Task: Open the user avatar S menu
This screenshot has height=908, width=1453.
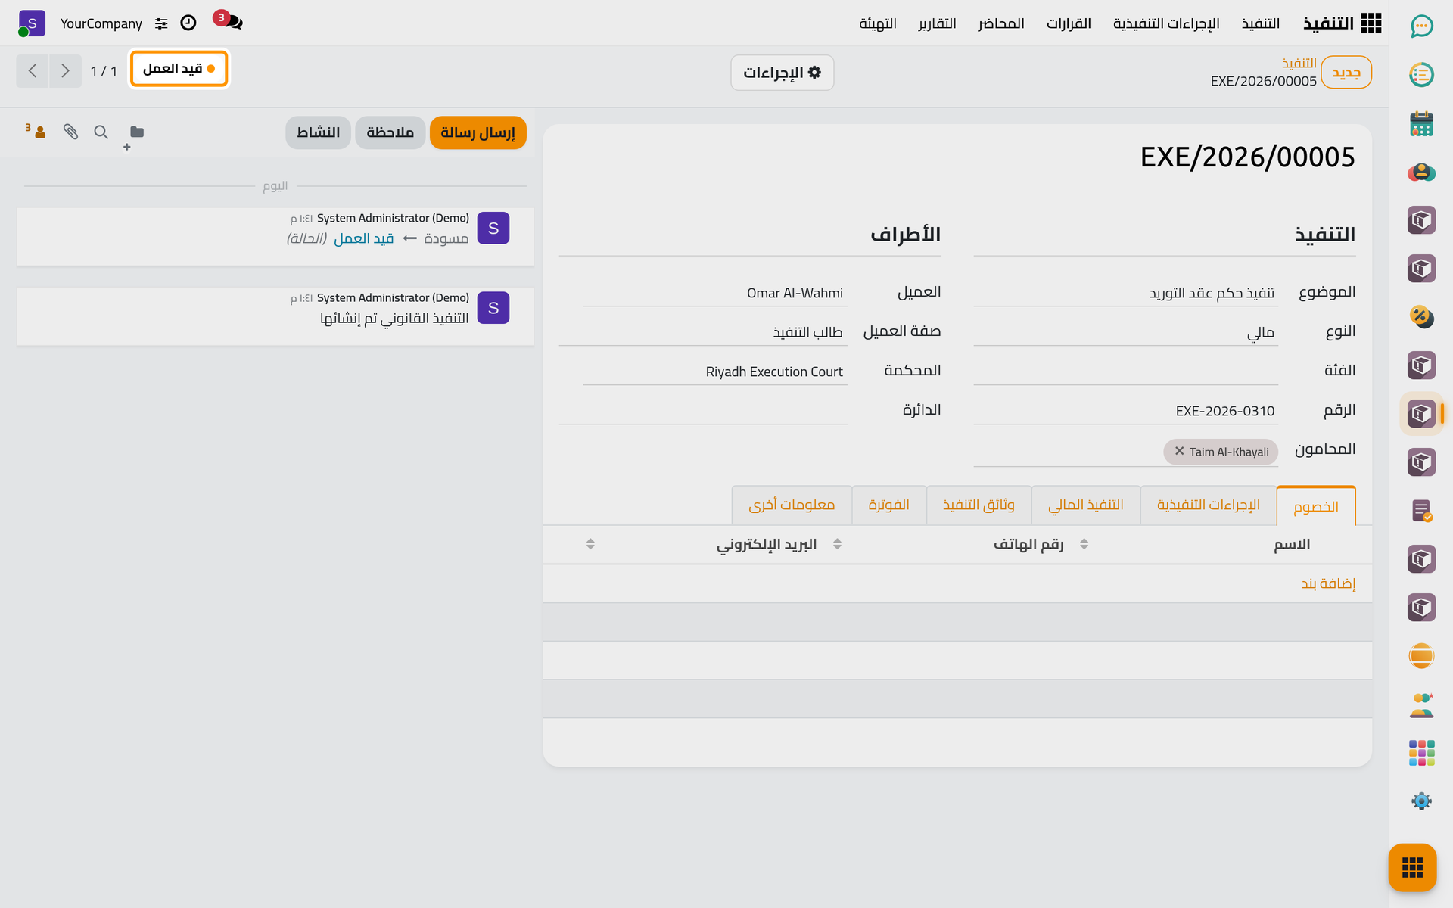Action: pos(31,23)
